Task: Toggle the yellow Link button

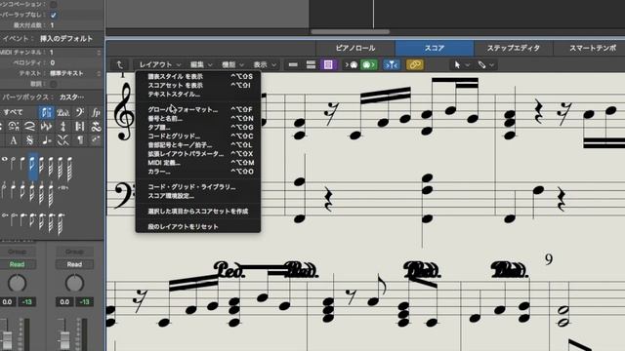Action: tap(414, 65)
